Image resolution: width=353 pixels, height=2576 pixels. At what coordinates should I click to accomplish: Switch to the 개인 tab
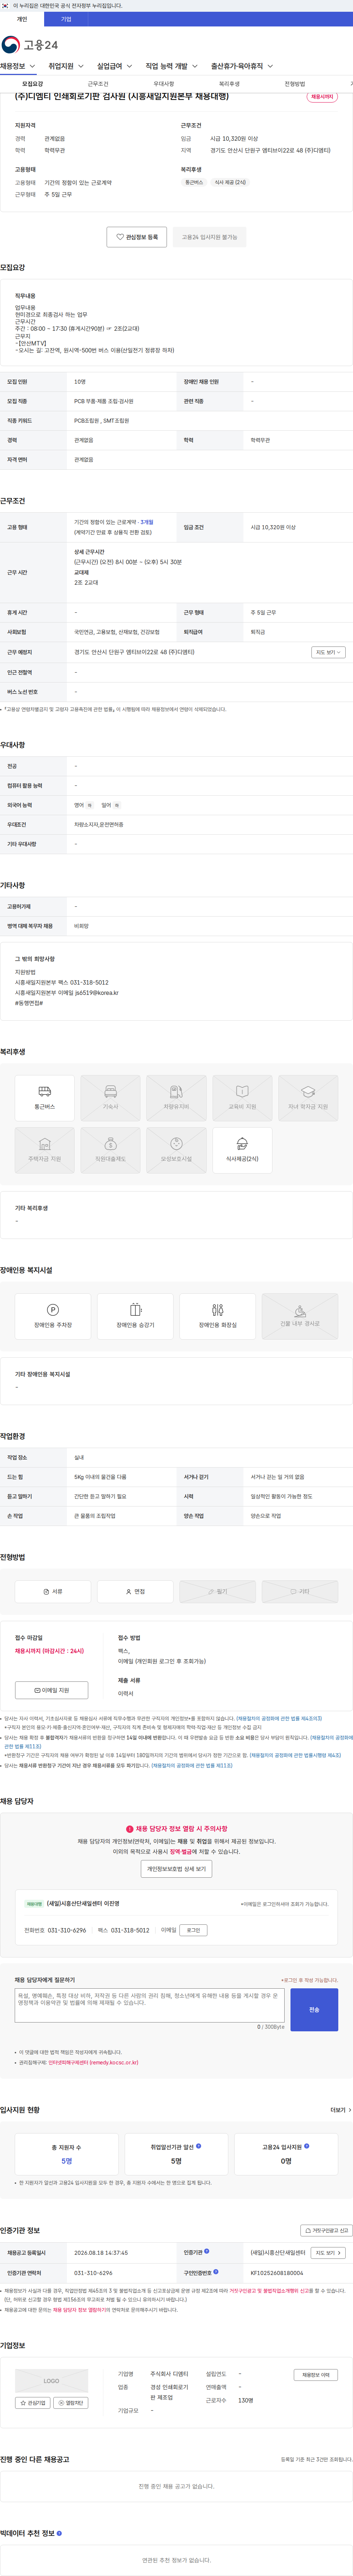(22, 19)
